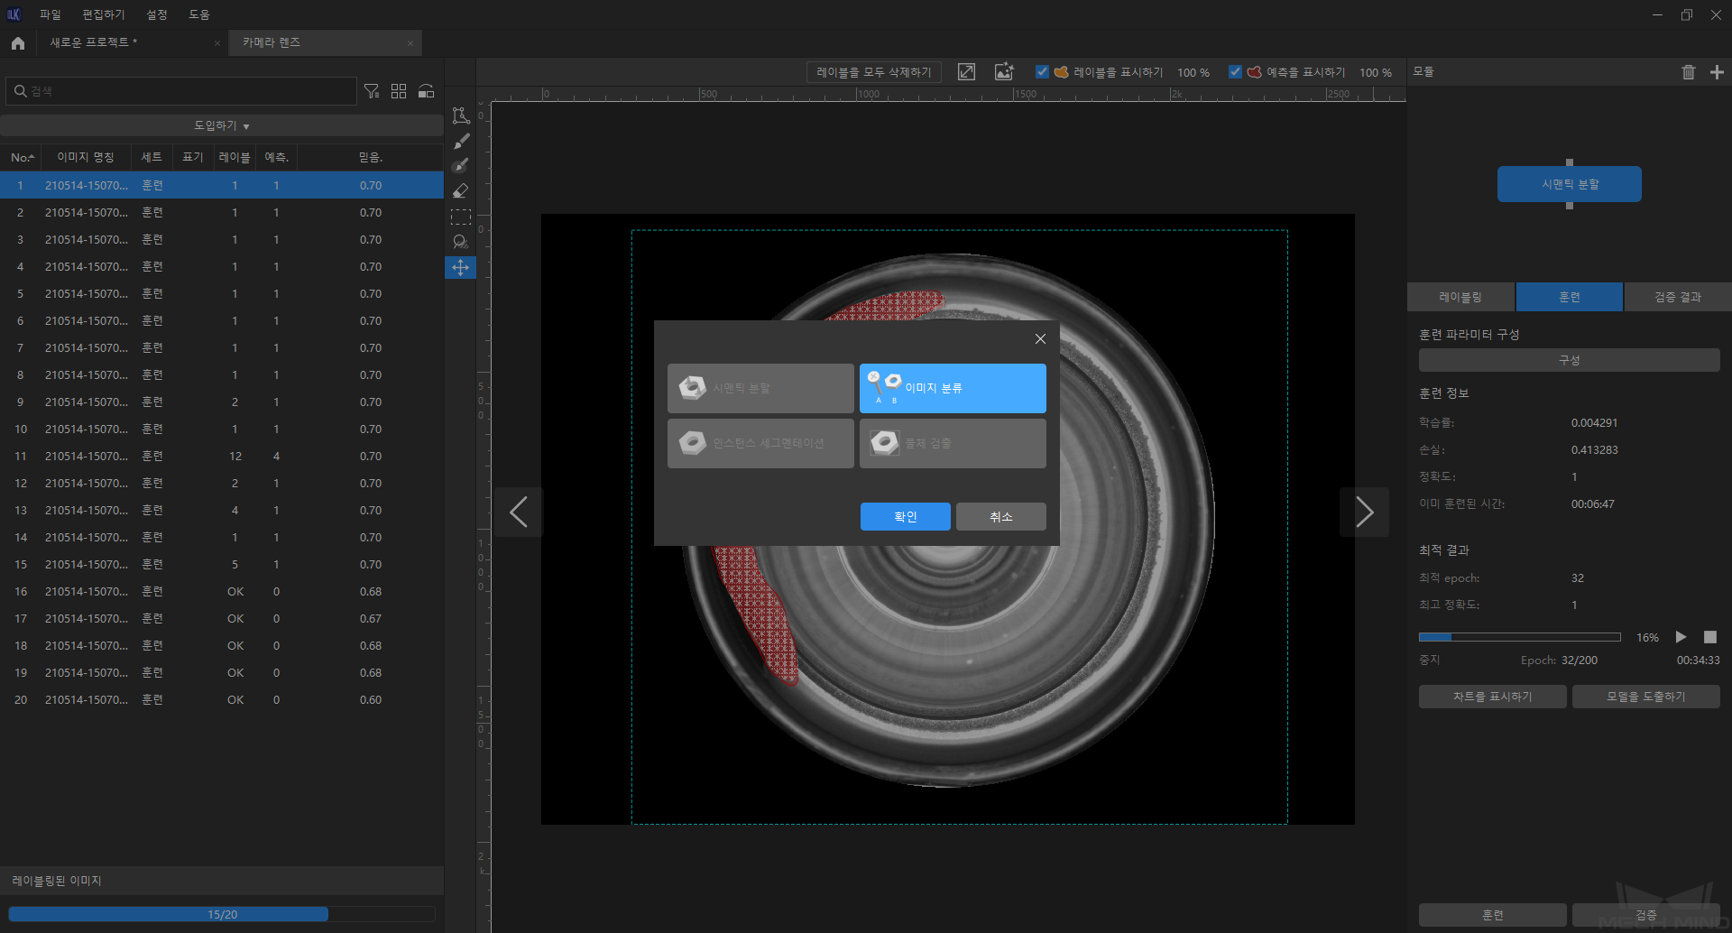The width and height of the screenshot is (1732, 933).
Task: Toggle 예측을 표시하기 checkbox
Action: coord(1235,72)
